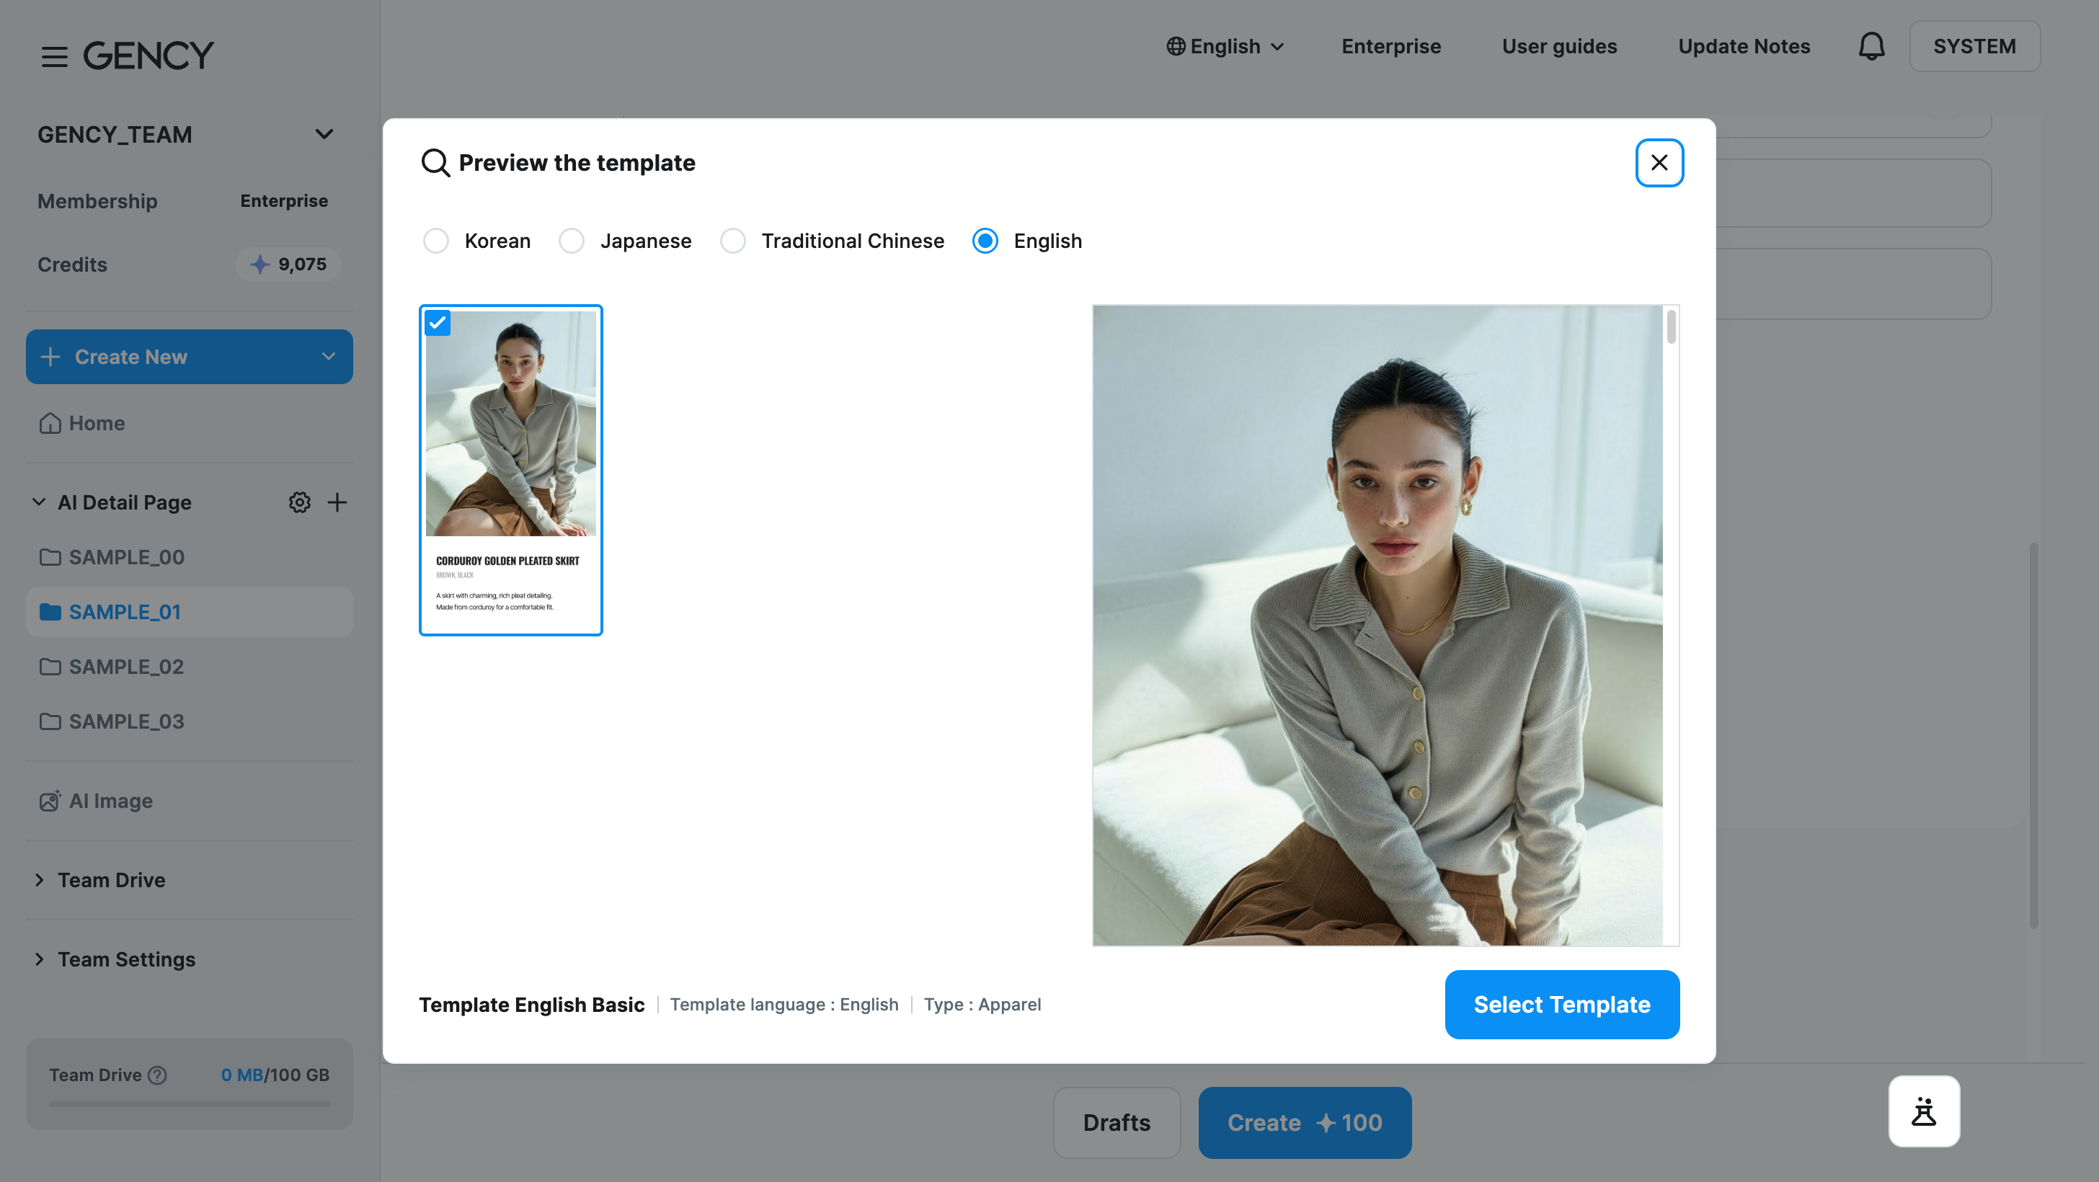Click the 0 MB/100 GB storage text
The height and width of the screenshot is (1182, 2099).
275,1075
